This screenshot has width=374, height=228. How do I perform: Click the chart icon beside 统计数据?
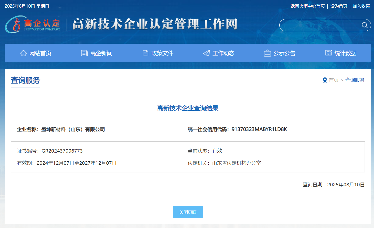coord(328,53)
